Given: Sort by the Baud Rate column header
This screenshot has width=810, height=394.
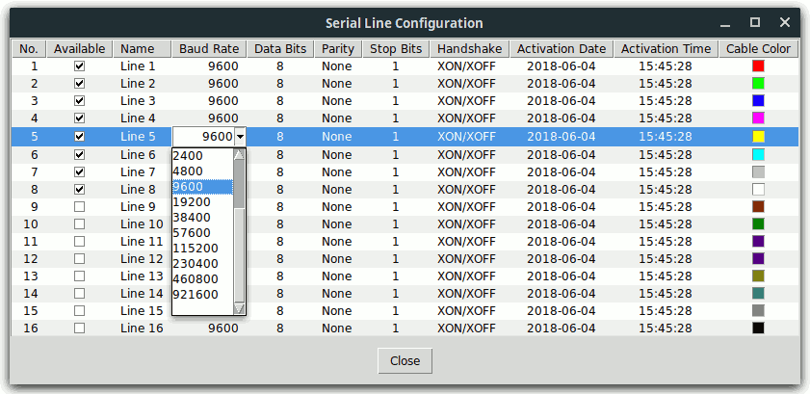Looking at the screenshot, I should (x=208, y=49).
